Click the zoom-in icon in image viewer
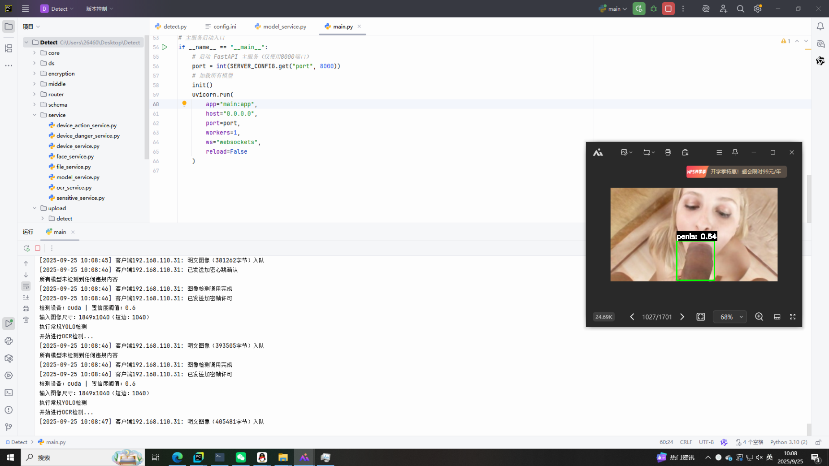This screenshot has width=829, height=466. point(759,317)
